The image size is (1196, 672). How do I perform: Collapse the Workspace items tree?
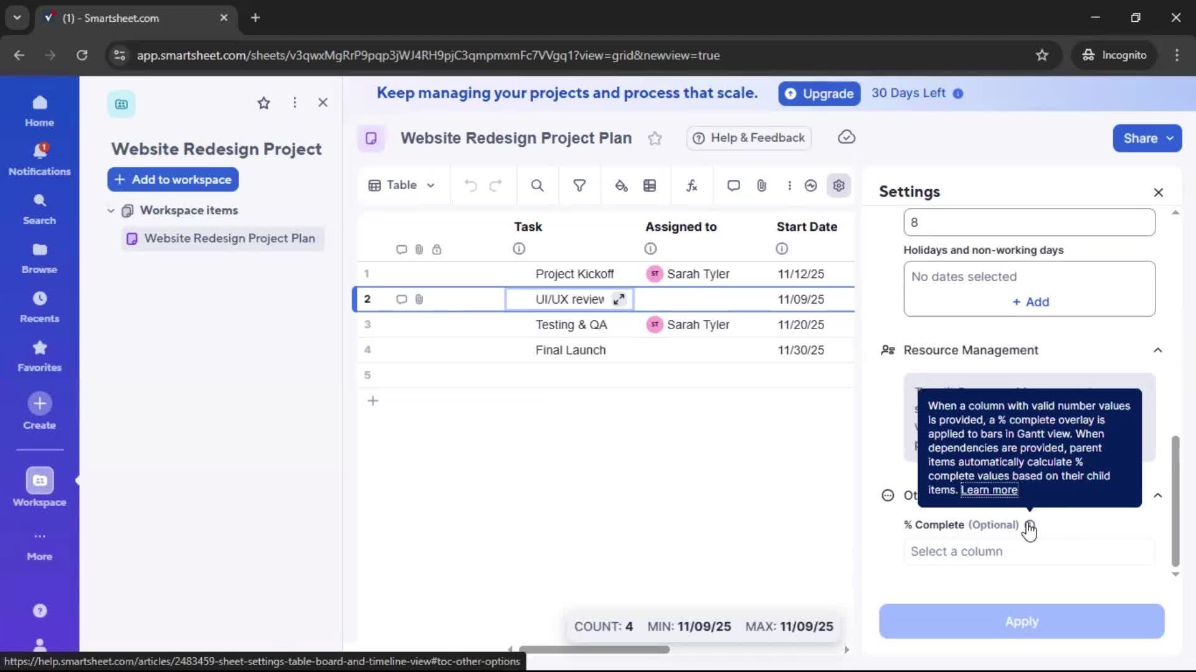pyautogui.click(x=110, y=210)
